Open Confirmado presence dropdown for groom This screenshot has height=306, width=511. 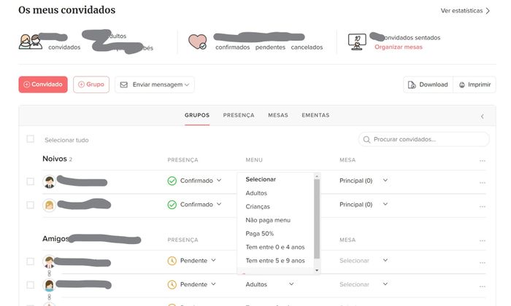coord(195,181)
